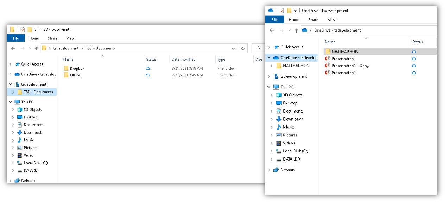Open the address bar history dropdown in TSD window
447x204 pixels.
(233, 48)
